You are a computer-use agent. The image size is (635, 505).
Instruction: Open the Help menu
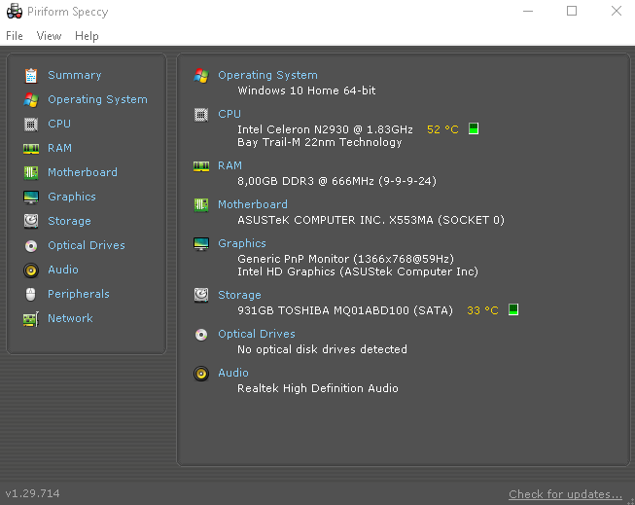pyautogui.click(x=87, y=36)
